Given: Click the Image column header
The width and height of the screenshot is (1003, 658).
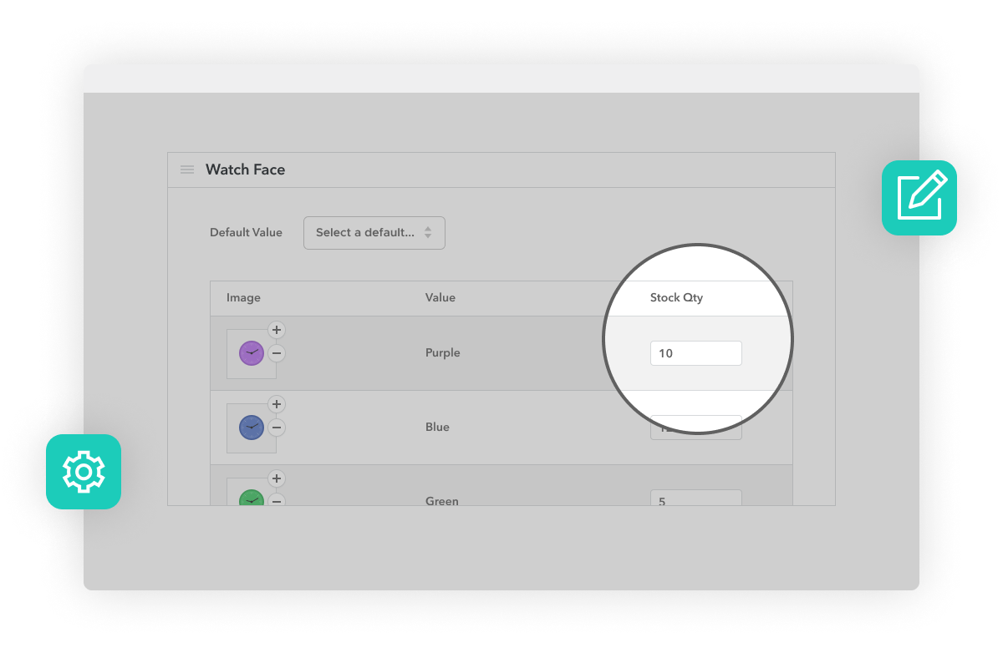Looking at the screenshot, I should (243, 297).
